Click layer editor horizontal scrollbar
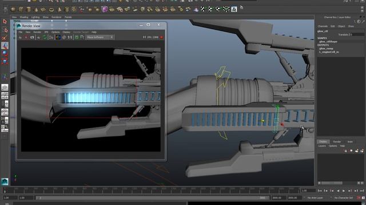 332,183
